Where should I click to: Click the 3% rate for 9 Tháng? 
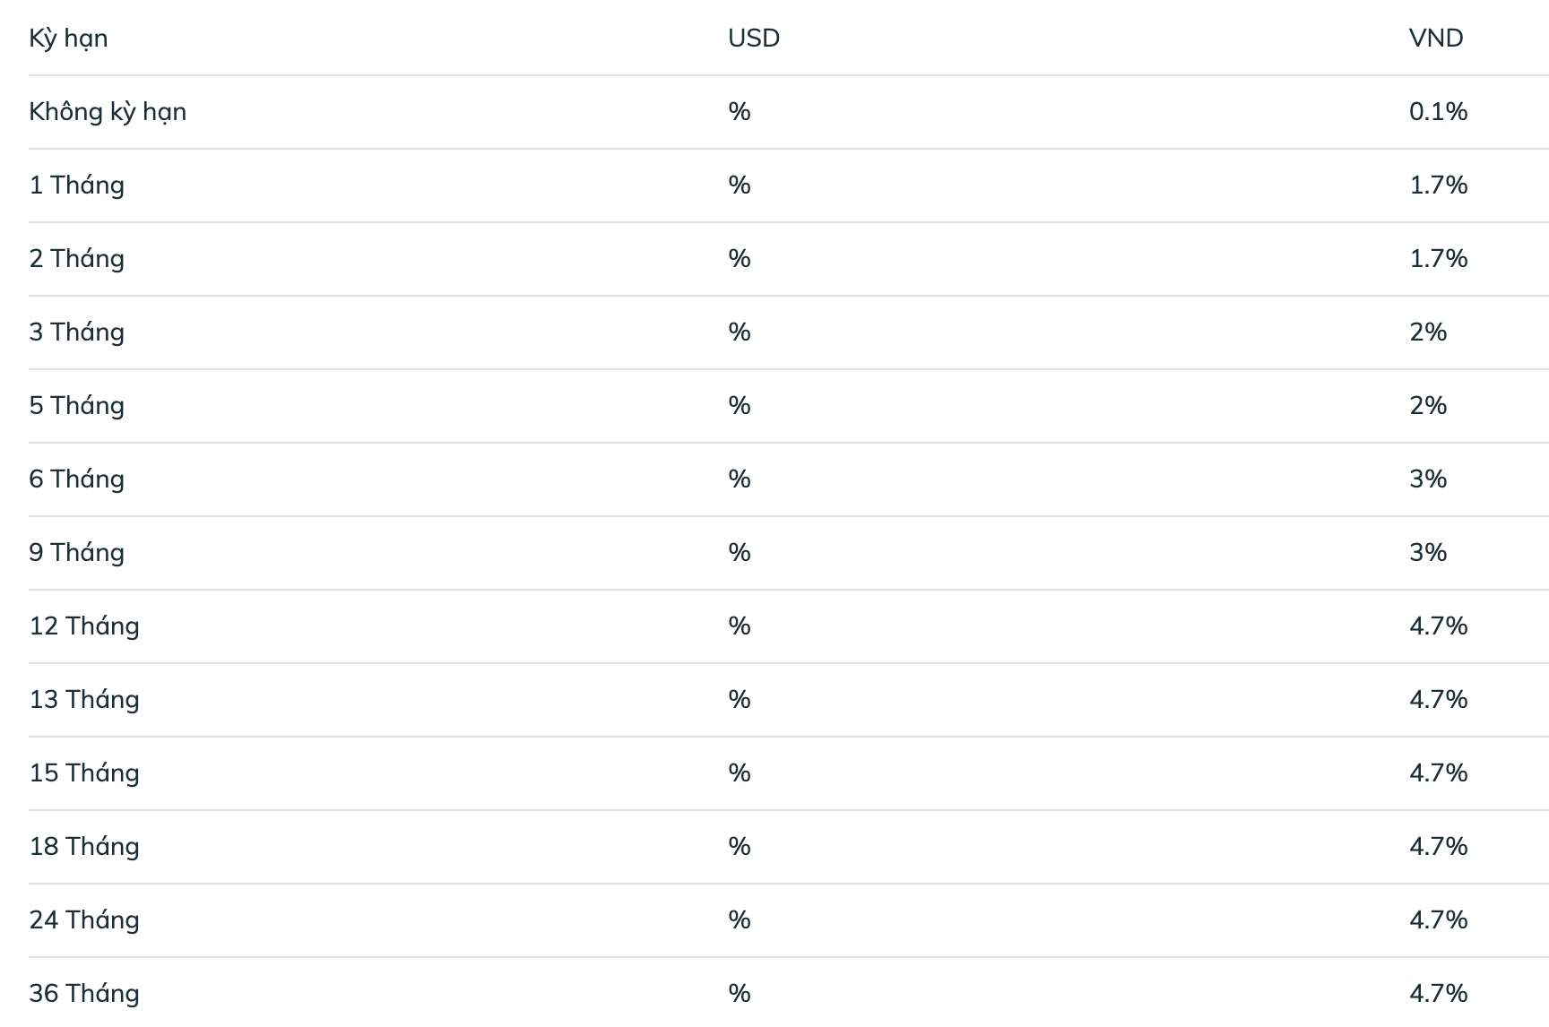click(1428, 552)
